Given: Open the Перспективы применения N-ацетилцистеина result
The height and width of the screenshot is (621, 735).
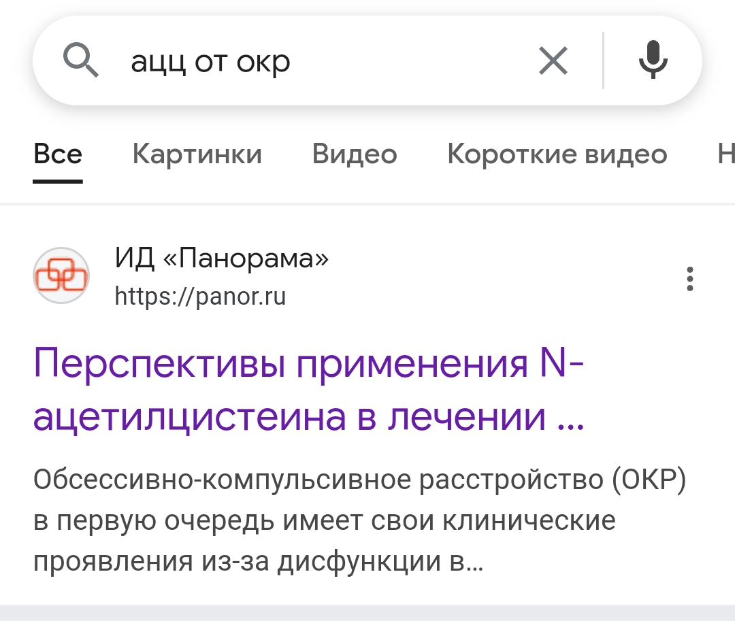Looking at the screenshot, I should click(308, 365).
